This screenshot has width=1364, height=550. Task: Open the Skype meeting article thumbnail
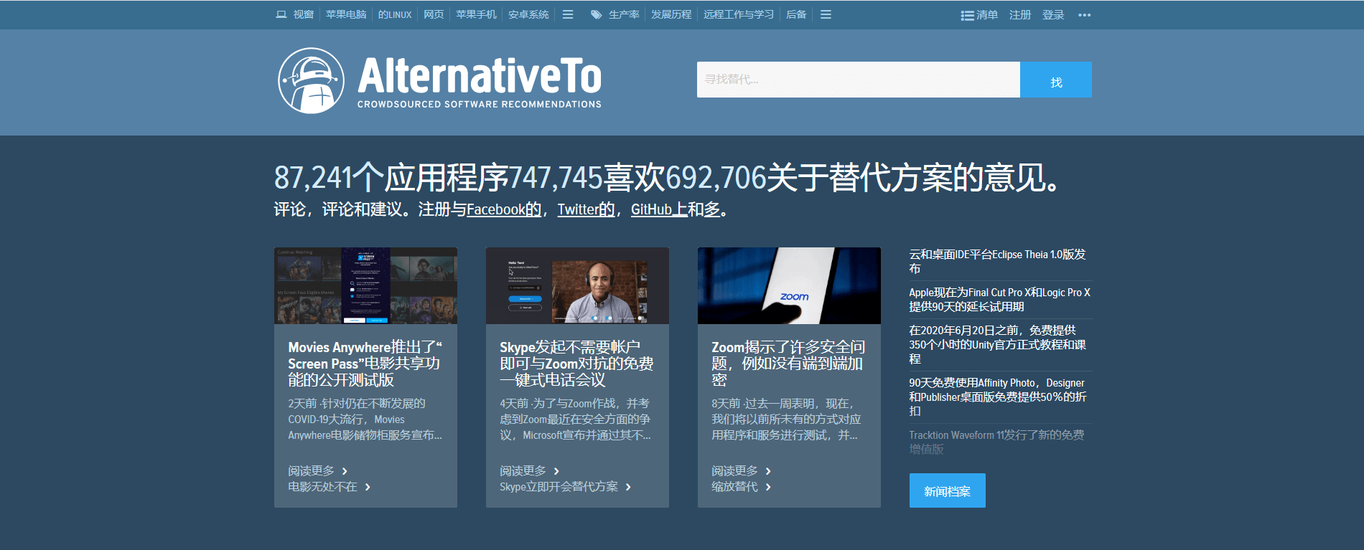click(577, 285)
